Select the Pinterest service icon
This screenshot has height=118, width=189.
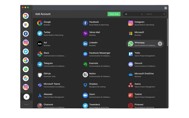pyautogui.click(x=130, y=106)
